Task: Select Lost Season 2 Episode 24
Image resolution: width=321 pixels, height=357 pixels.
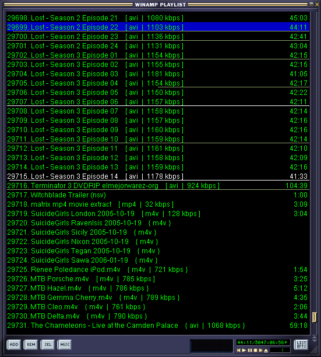Action: [158, 46]
